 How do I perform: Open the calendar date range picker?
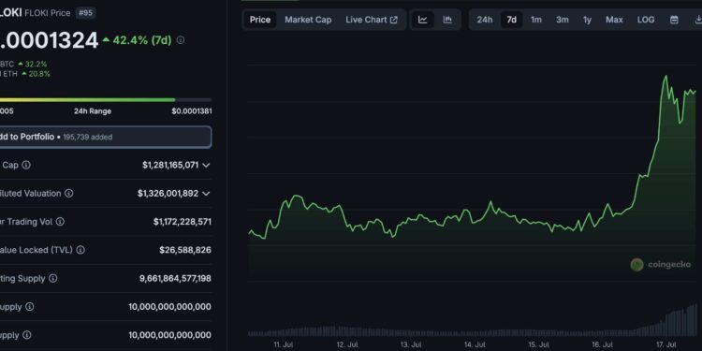click(674, 20)
